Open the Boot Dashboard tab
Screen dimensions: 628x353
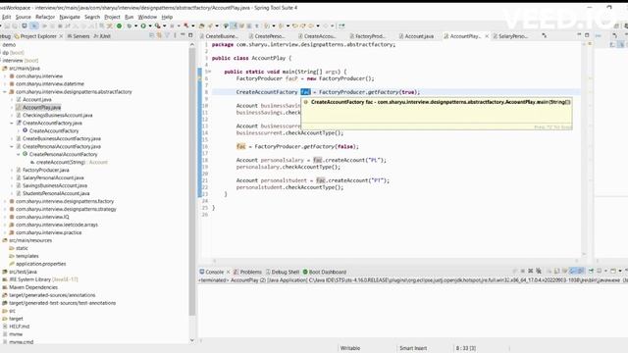[325, 272]
